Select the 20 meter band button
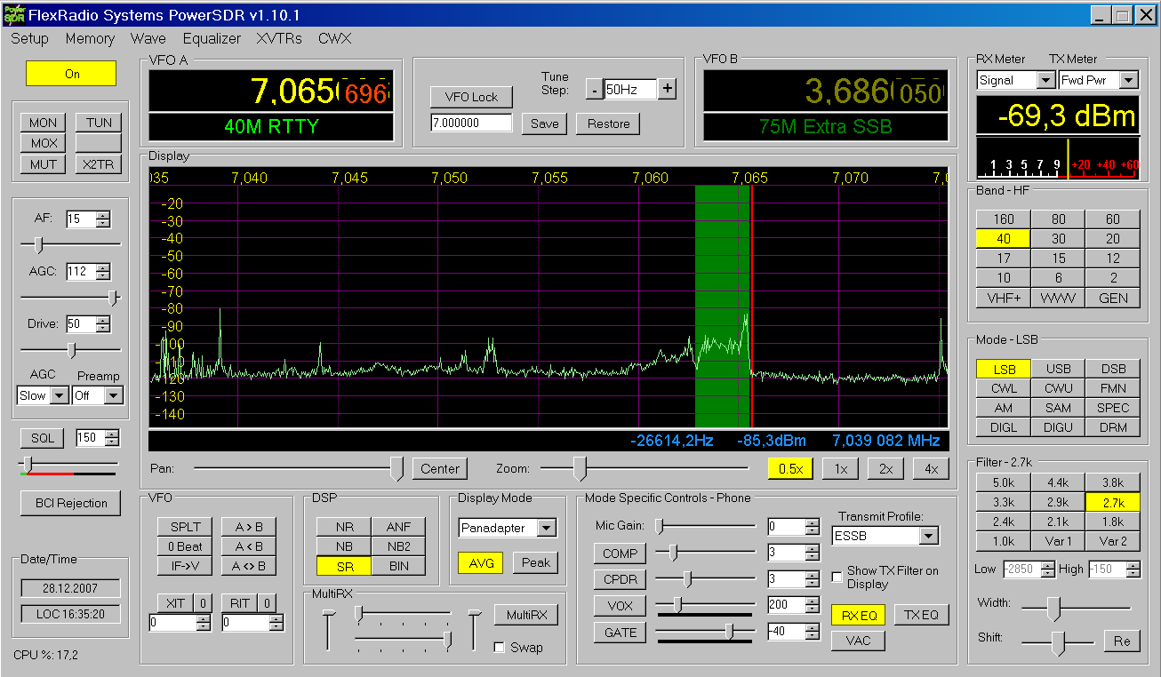The image size is (1161, 677). tap(1113, 239)
